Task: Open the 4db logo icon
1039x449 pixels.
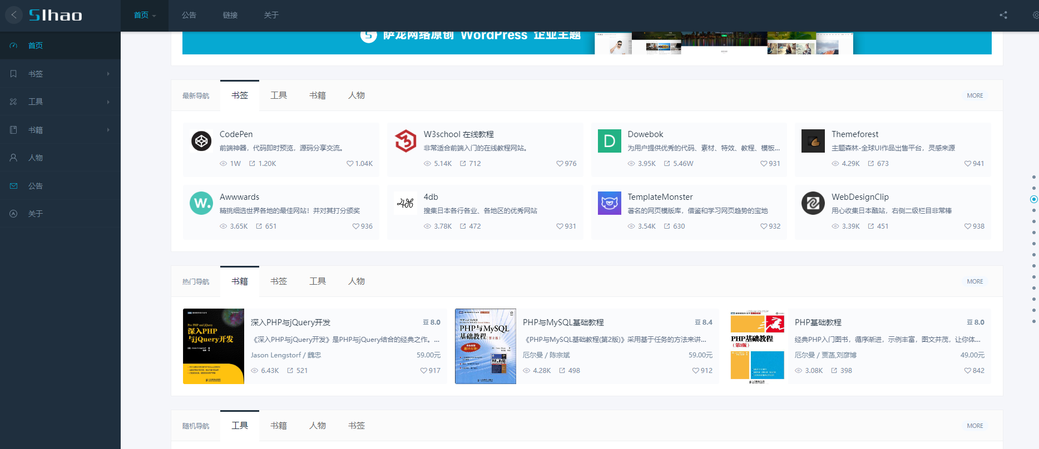Action: 405,204
